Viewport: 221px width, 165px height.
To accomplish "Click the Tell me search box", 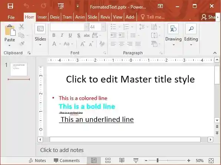I will [153, 17].
